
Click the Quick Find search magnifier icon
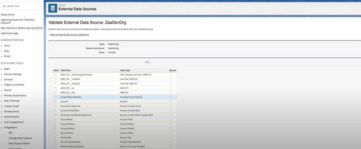click(4, 6)
